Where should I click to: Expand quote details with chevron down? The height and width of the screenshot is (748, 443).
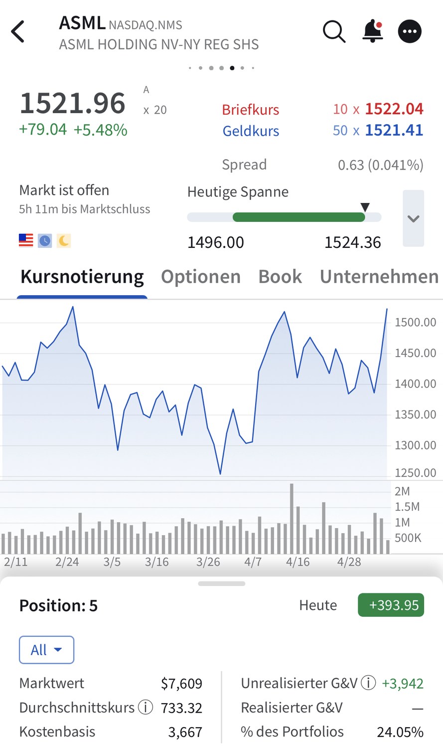(413, 218)
